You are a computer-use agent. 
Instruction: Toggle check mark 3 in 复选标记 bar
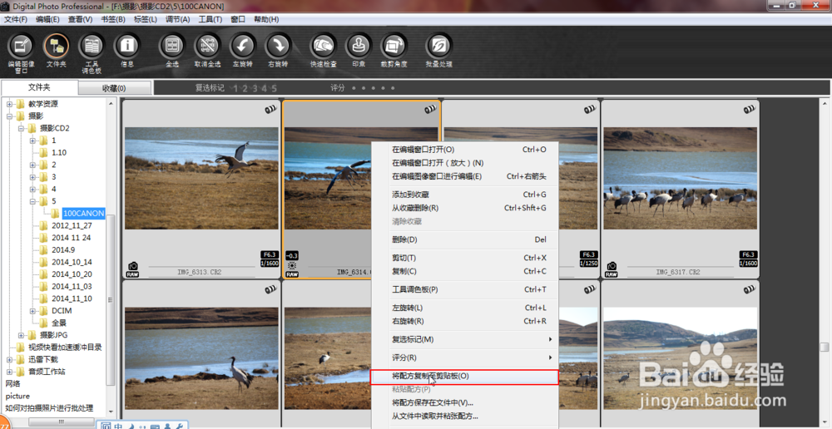[255, 88]
